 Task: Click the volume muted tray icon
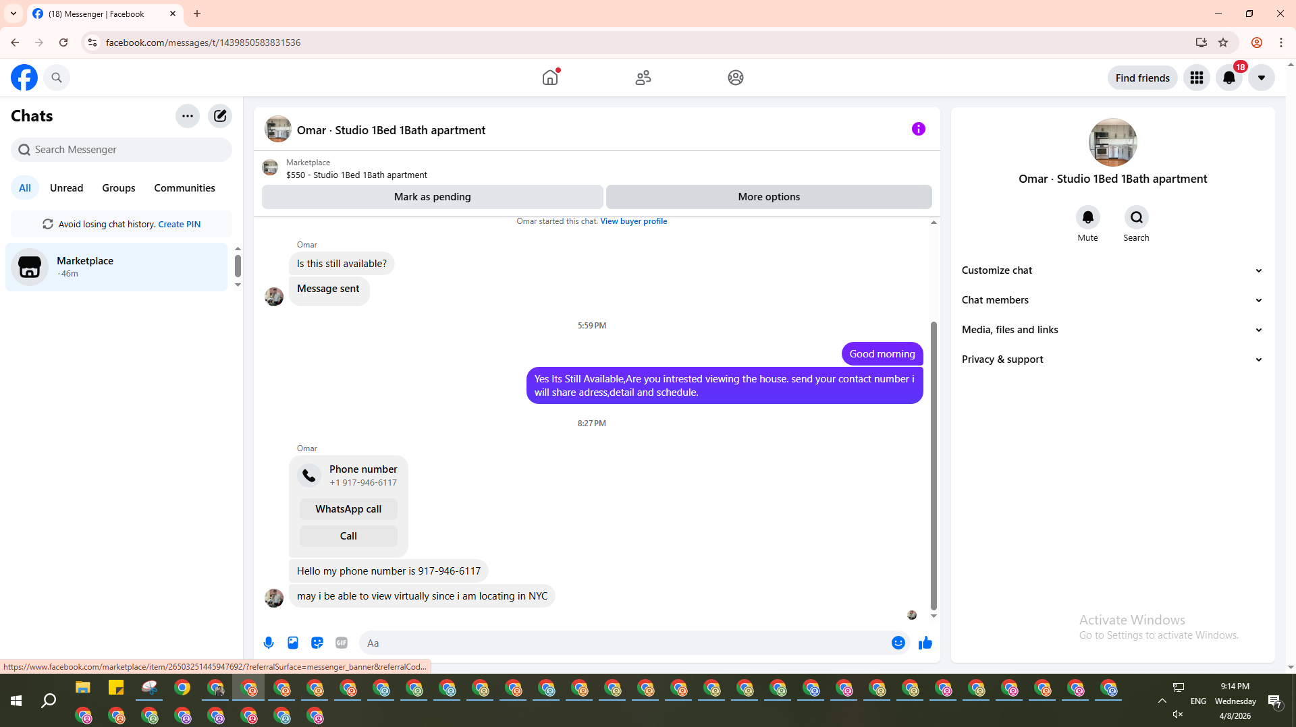(x=1178, y=714)
